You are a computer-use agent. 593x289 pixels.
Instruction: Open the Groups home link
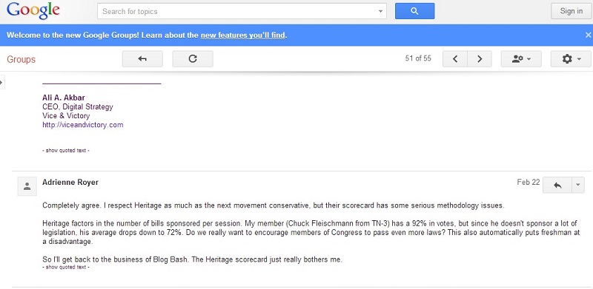(21, 59)
